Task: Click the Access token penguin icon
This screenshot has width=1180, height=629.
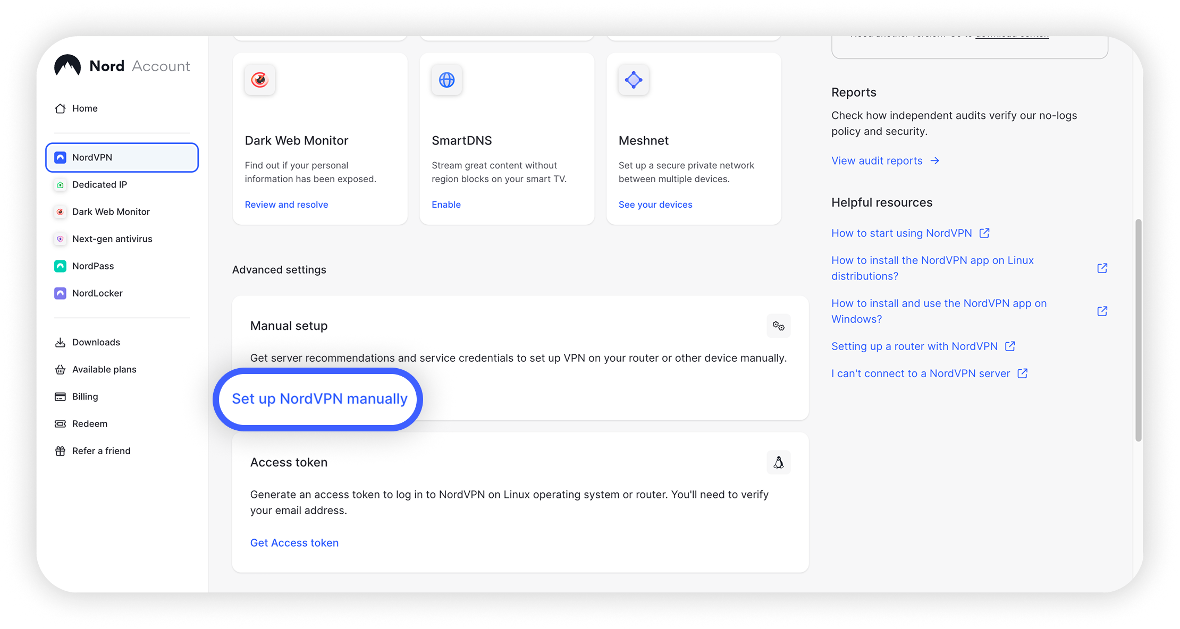Action: (779, 462)
